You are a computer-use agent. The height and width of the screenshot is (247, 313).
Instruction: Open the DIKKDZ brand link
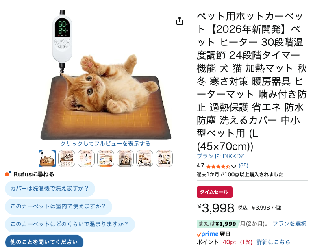pyautogui.click(x=220, y=156)
